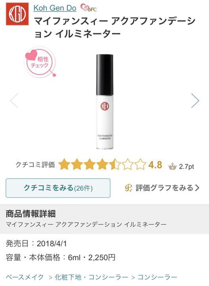Image resolution: width=209 pixels, height=286 pixels.
Task: Show the previous product image arrow
Action: tap(14, 100)
